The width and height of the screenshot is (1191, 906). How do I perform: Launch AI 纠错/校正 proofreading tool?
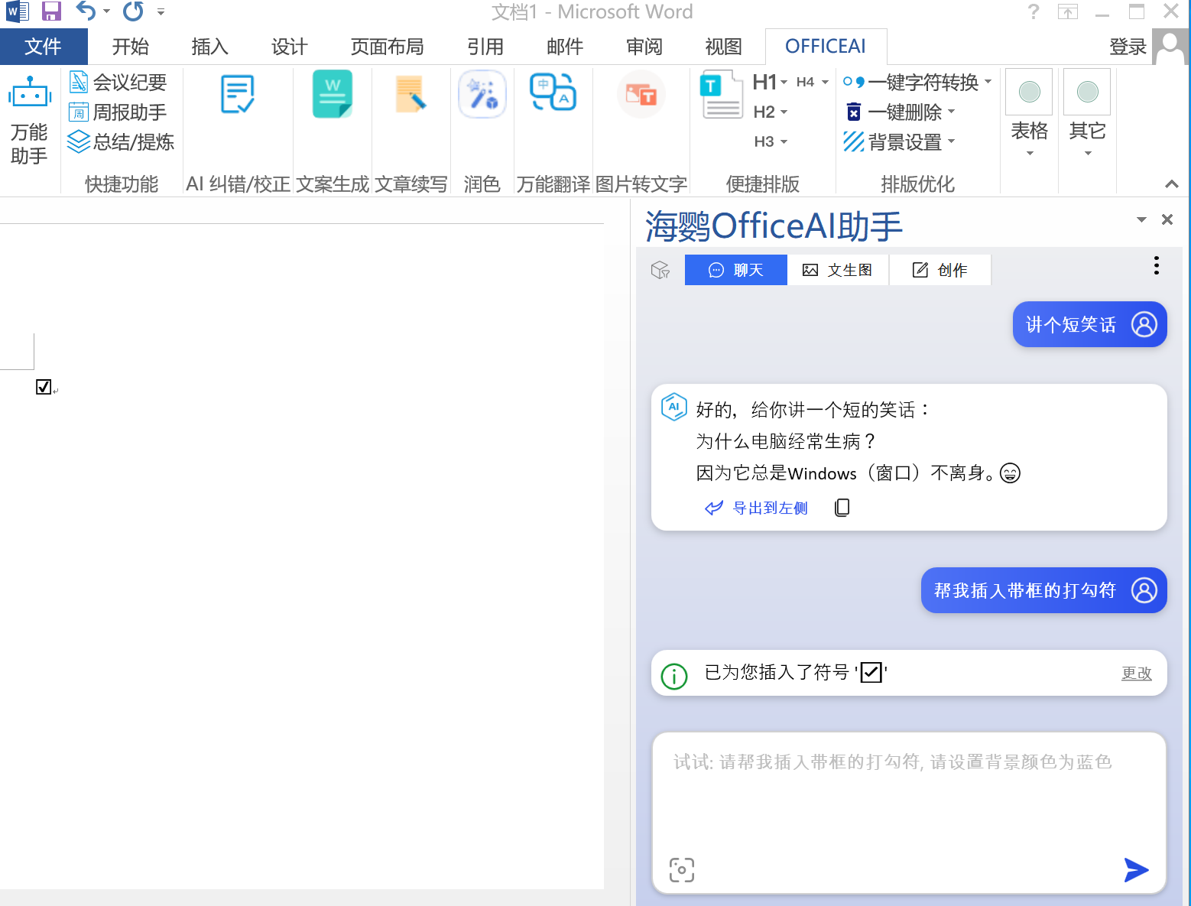pos(238,94)
